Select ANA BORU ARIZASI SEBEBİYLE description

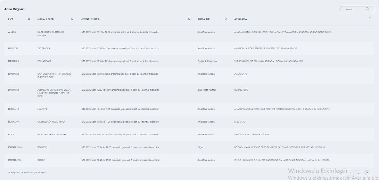pos(266,49)
